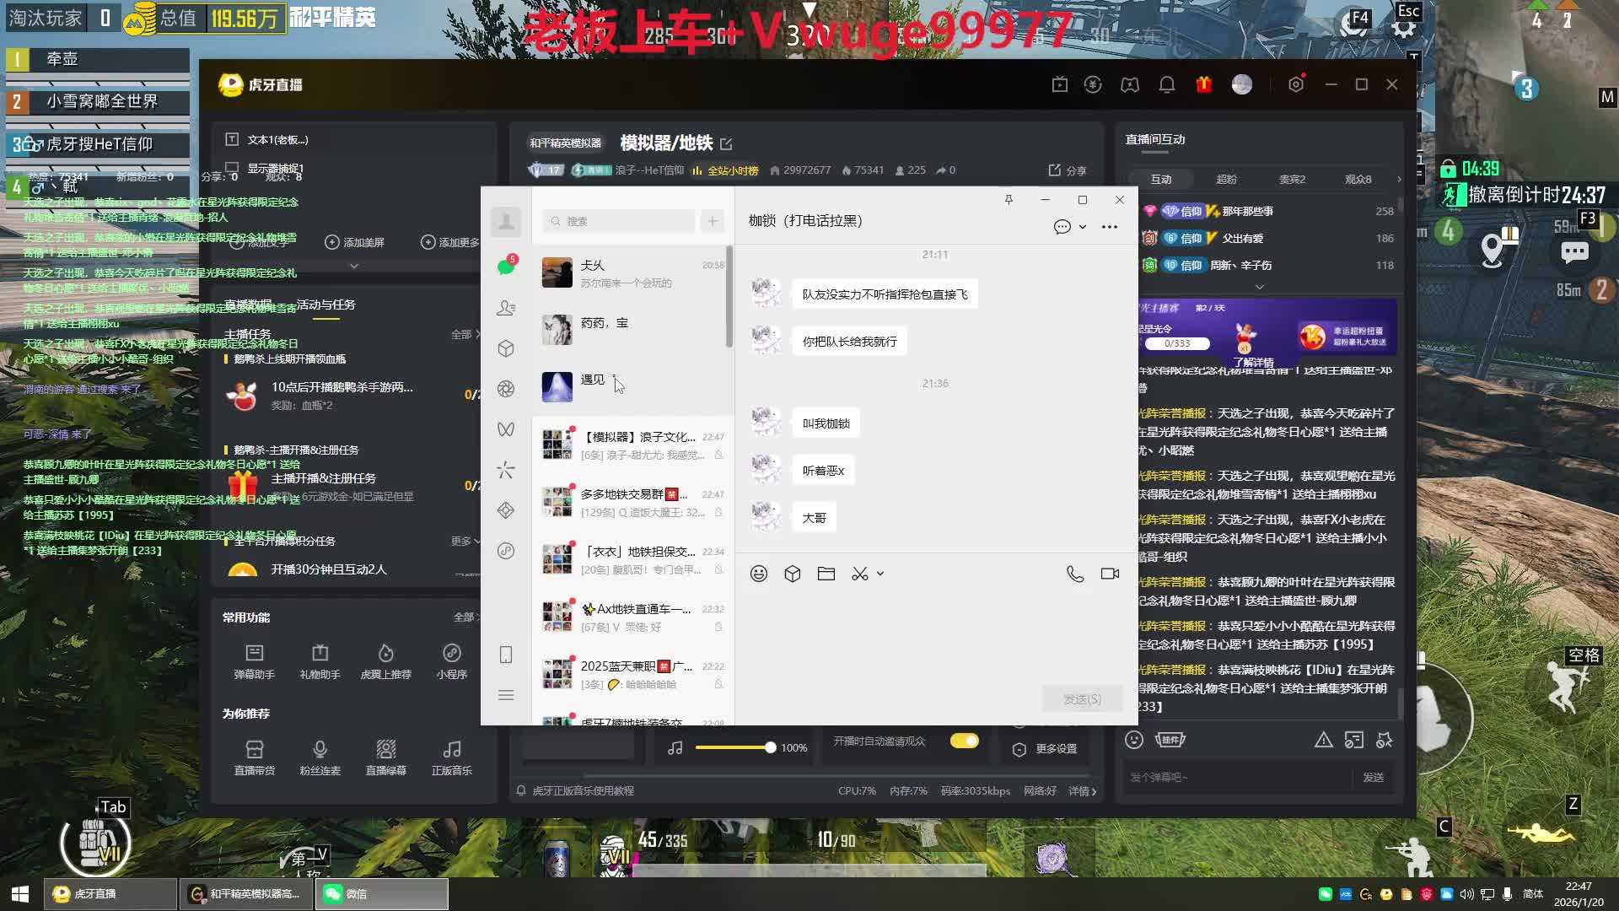
Task: Start a voice call with phone icon
Action: (x=1075, y=574)
